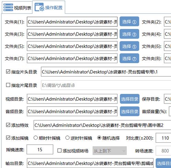
Task: Click the 文件夹(1) path field
Action: (72, 22)
